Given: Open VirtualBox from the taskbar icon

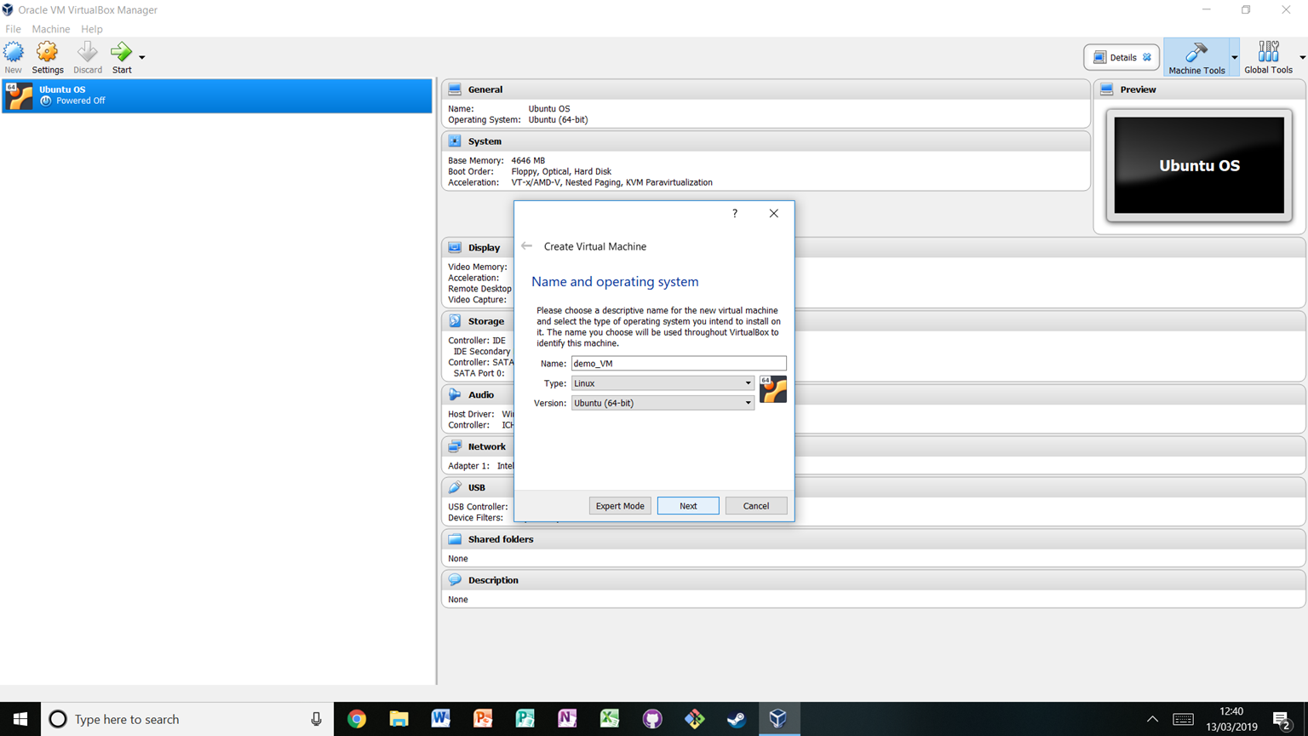Looking at the screenshot, I should pos(778,719).
